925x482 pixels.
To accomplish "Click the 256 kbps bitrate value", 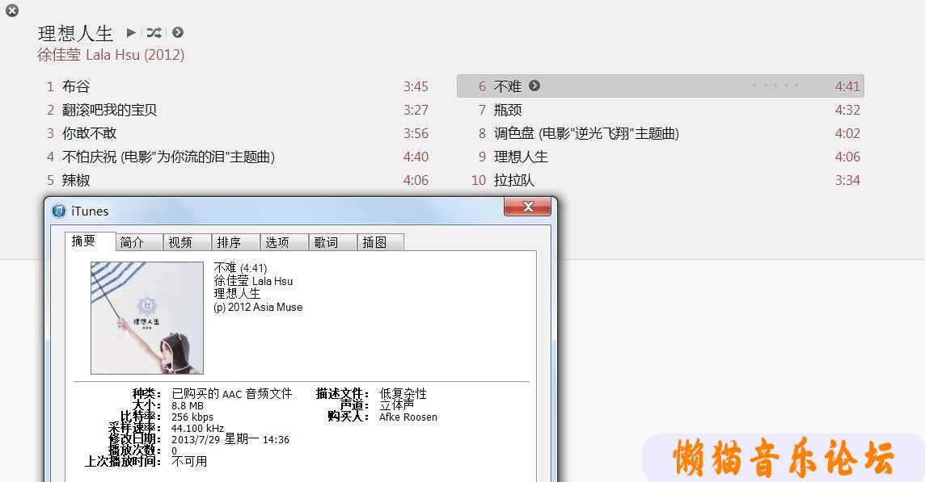I will 192,417.
